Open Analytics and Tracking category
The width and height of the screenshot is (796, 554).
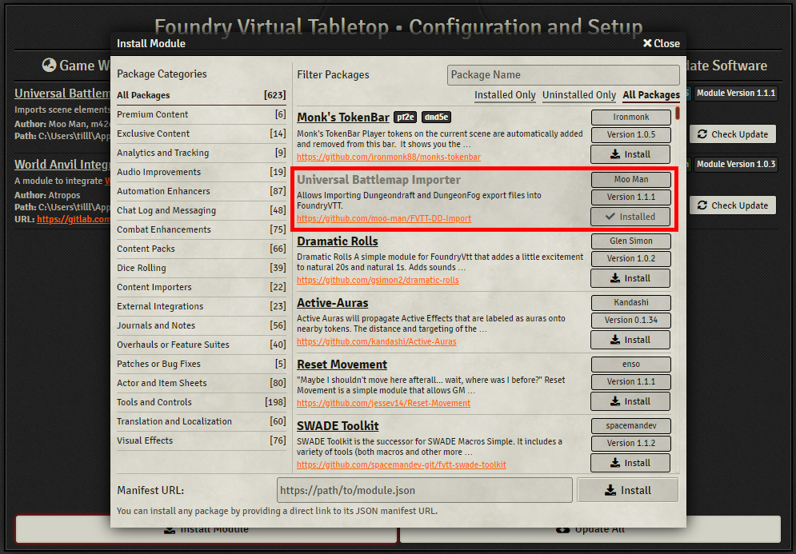pos(201,153)
